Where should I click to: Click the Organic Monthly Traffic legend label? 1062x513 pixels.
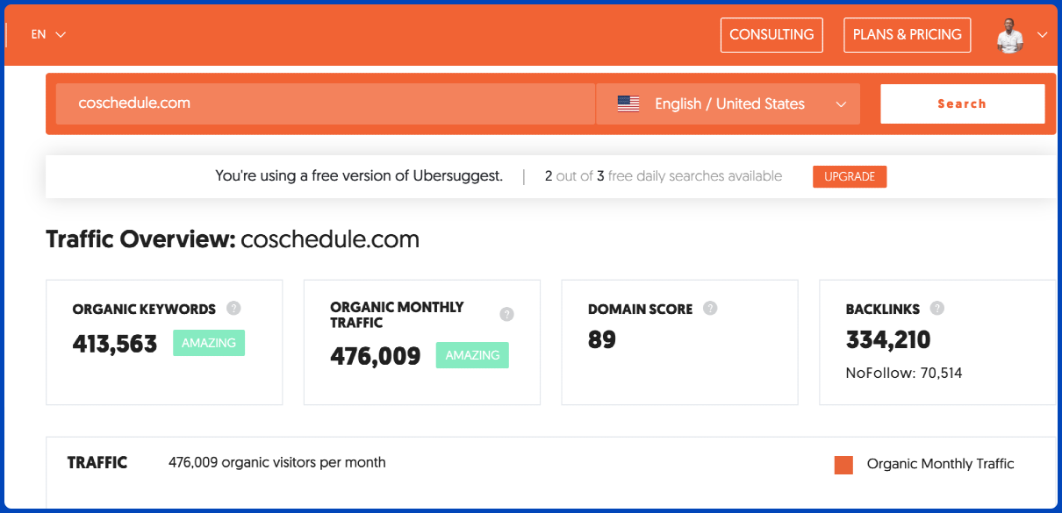click(x=940, y=464)
